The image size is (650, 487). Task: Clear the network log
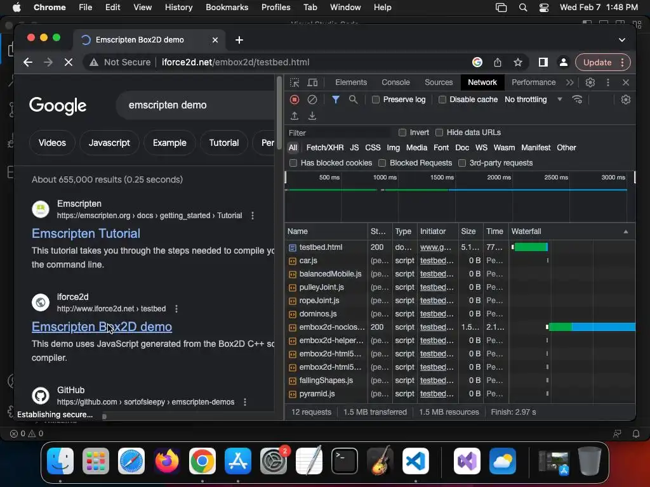point(312,100)
